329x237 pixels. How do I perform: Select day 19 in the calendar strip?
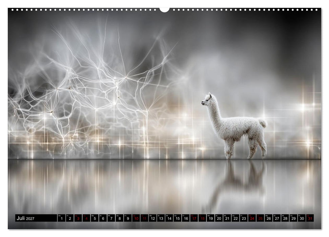tap(211, 218)
